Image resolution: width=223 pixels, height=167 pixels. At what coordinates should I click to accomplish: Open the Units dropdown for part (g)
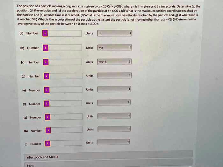coord(114,116)
